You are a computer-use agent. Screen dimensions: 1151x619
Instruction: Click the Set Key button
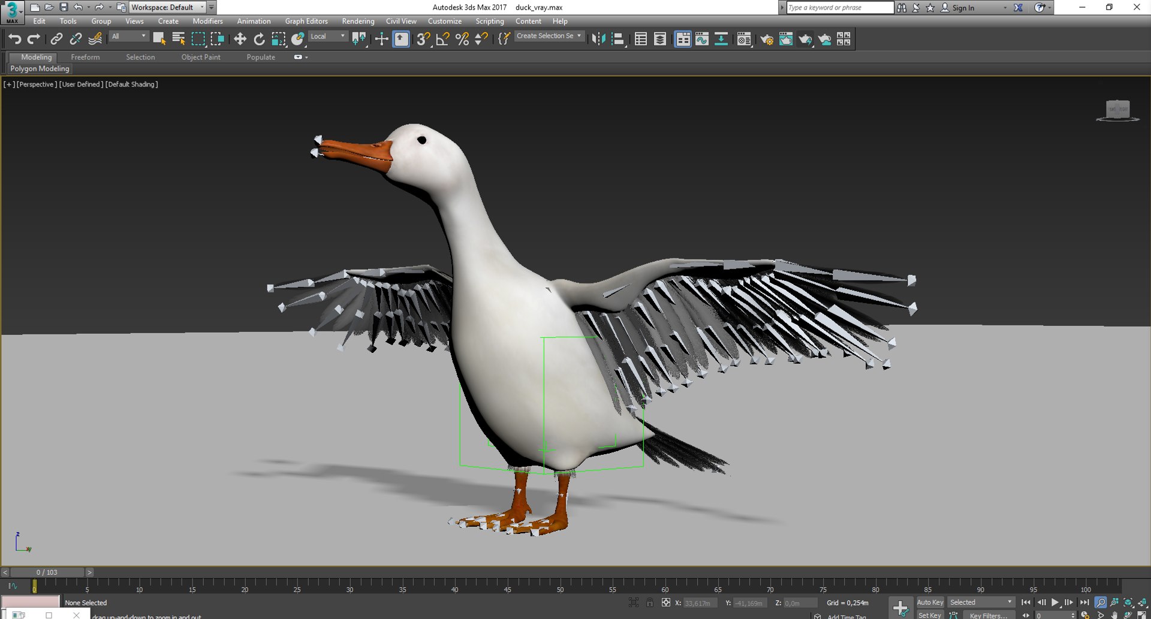(930, 615)
